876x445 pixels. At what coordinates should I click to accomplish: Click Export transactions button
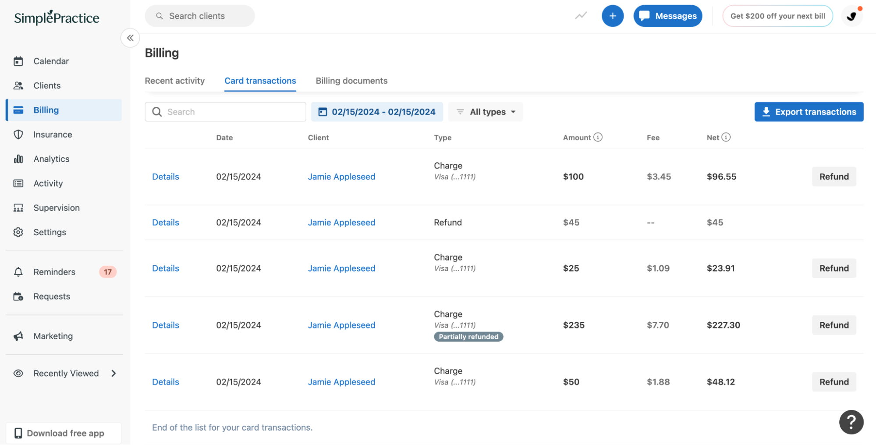point(809,112)
